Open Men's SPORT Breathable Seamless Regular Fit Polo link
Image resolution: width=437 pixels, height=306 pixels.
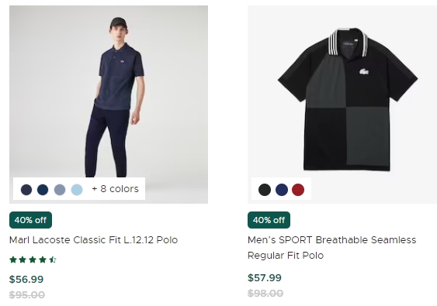331,248
